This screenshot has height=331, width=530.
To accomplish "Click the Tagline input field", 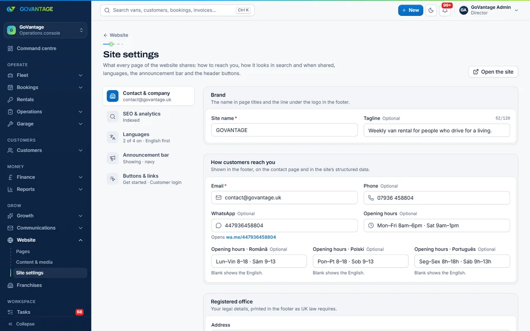I will [437, 130].
